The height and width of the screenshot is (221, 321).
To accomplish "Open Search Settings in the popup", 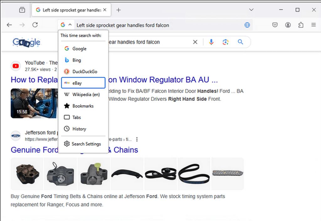I will click(83, 144).
